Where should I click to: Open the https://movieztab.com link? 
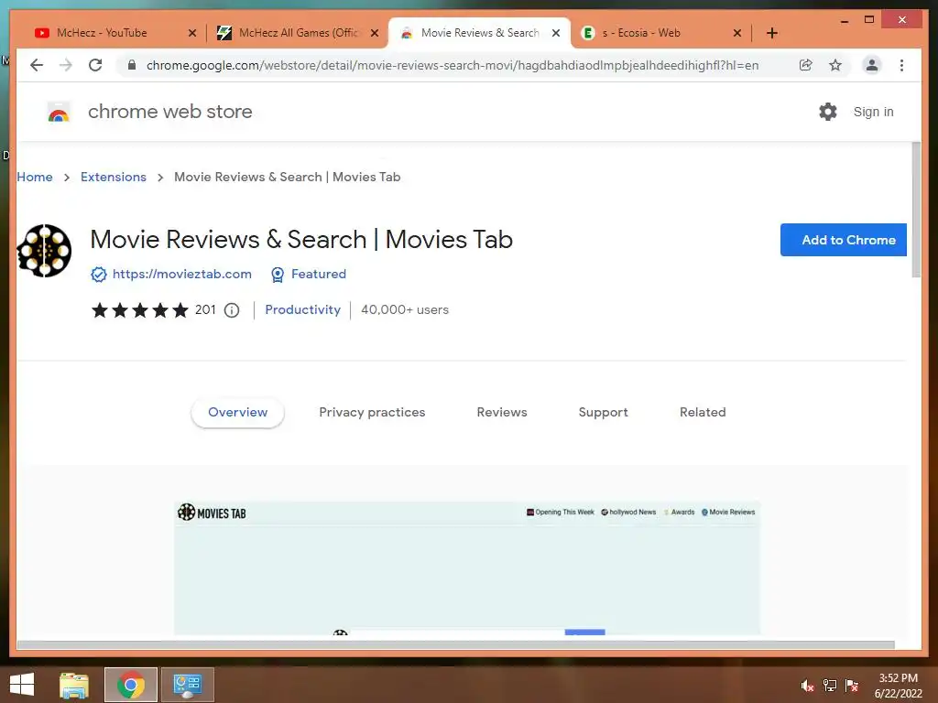point(182,275)
